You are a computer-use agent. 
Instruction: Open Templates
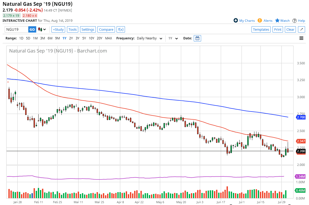[261, 29]
